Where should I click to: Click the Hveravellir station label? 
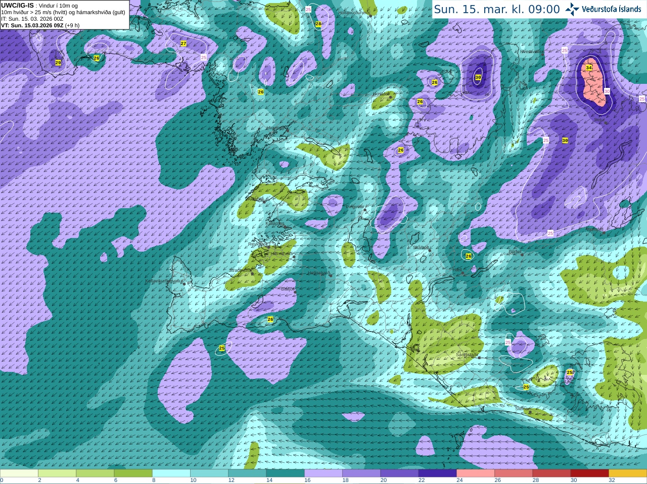[532, 52]
